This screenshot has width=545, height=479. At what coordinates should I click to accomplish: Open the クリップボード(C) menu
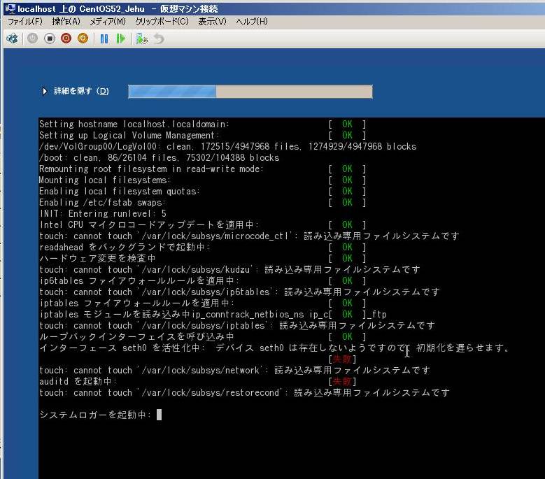coord(162,22)
